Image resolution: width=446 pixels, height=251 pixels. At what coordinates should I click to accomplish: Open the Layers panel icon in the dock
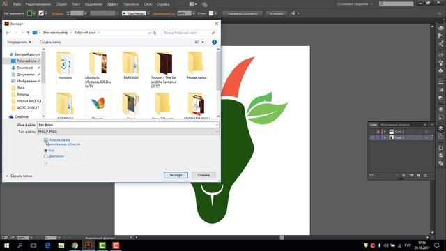point(440,128)
